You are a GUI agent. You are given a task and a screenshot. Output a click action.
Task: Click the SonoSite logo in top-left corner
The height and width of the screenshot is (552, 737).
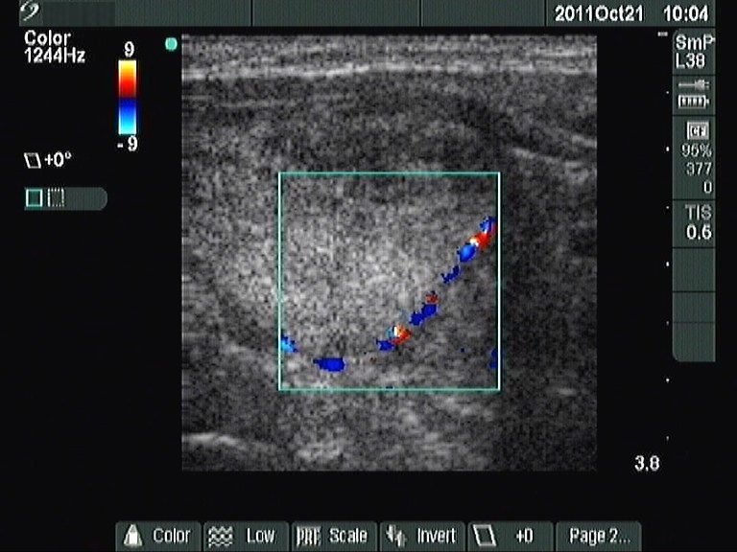30,12
